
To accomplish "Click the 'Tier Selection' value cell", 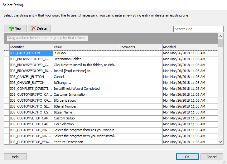I will (x=85, y=124).
